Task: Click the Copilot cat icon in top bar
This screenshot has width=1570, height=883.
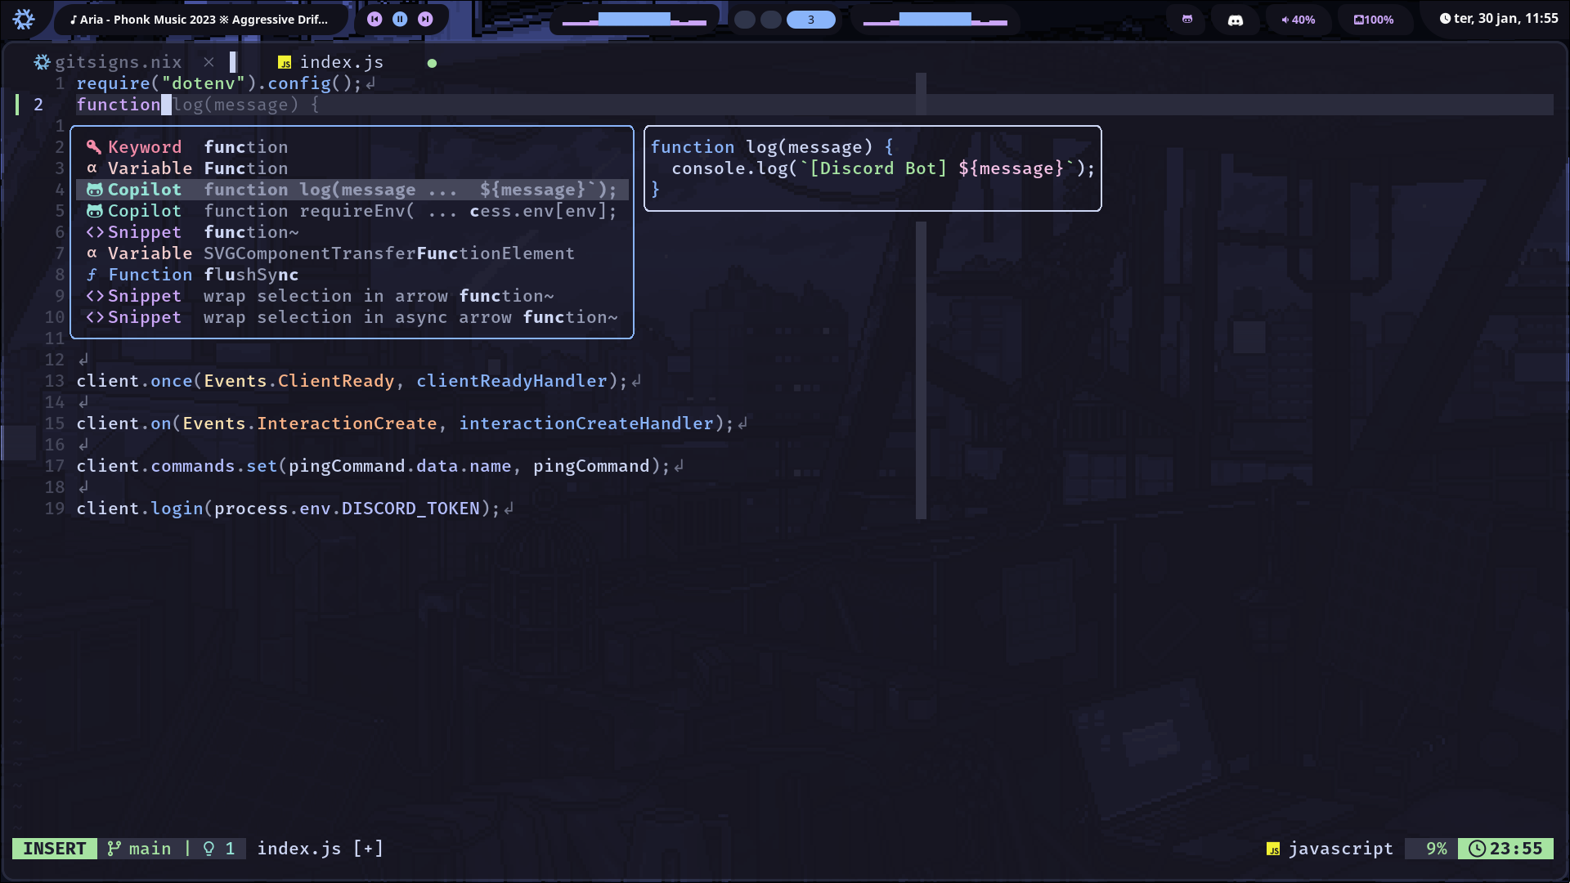Action: point(1187,19)
